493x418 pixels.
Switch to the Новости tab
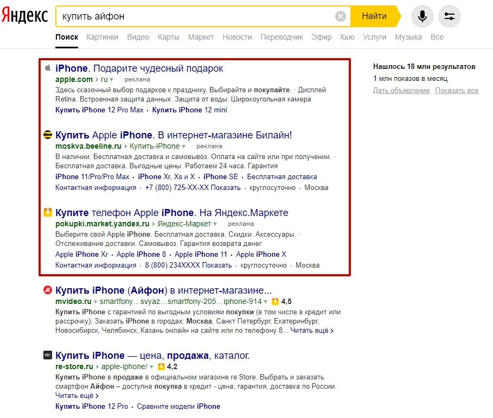pyautogui.click(x=238, y=37)
